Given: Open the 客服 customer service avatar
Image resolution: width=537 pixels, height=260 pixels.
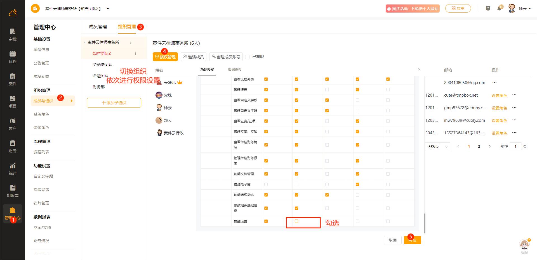Looking at the screenshot, I should click(x=524, y=245).
